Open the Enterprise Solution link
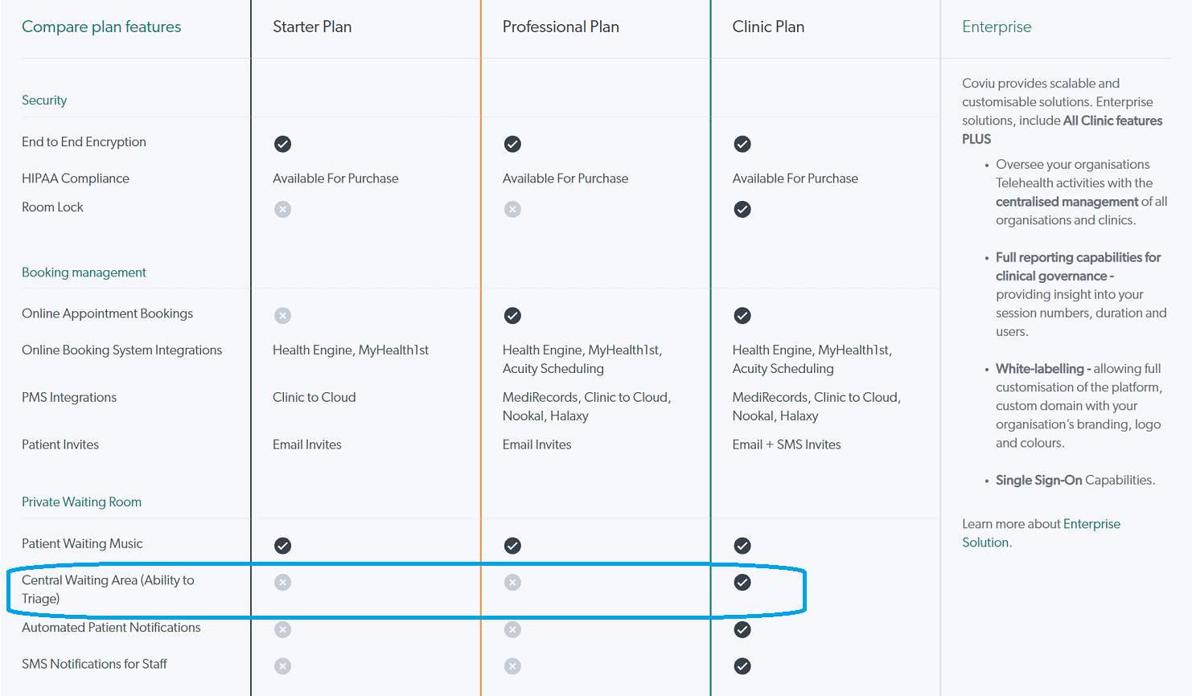The width and height of the screenshot is (1192, 696). pos(1041,533)
